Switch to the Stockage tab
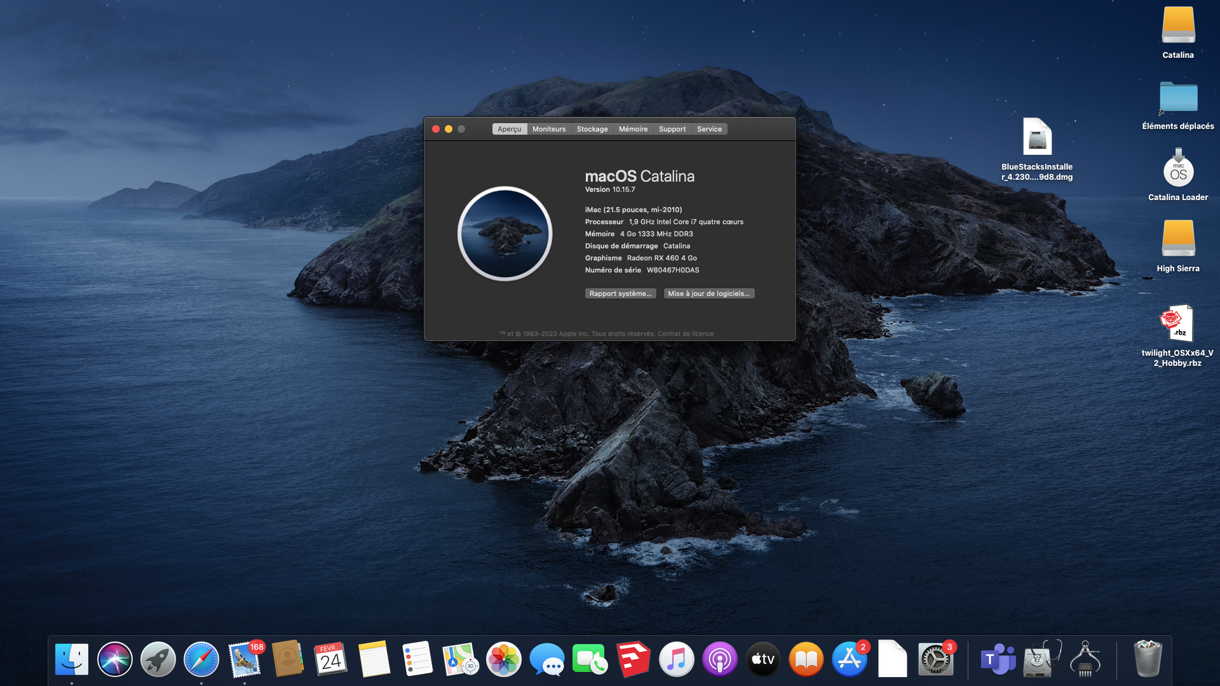 click(592, 129)
